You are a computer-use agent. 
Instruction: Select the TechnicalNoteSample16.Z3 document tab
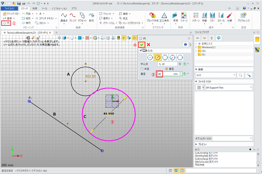[27, 33]
